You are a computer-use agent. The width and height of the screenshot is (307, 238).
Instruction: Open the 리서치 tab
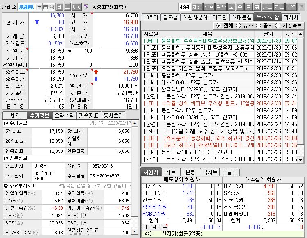coord(291,18)
